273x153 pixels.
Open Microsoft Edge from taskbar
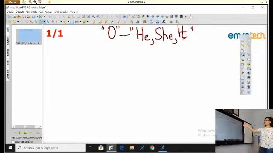(x=122, y=148)
